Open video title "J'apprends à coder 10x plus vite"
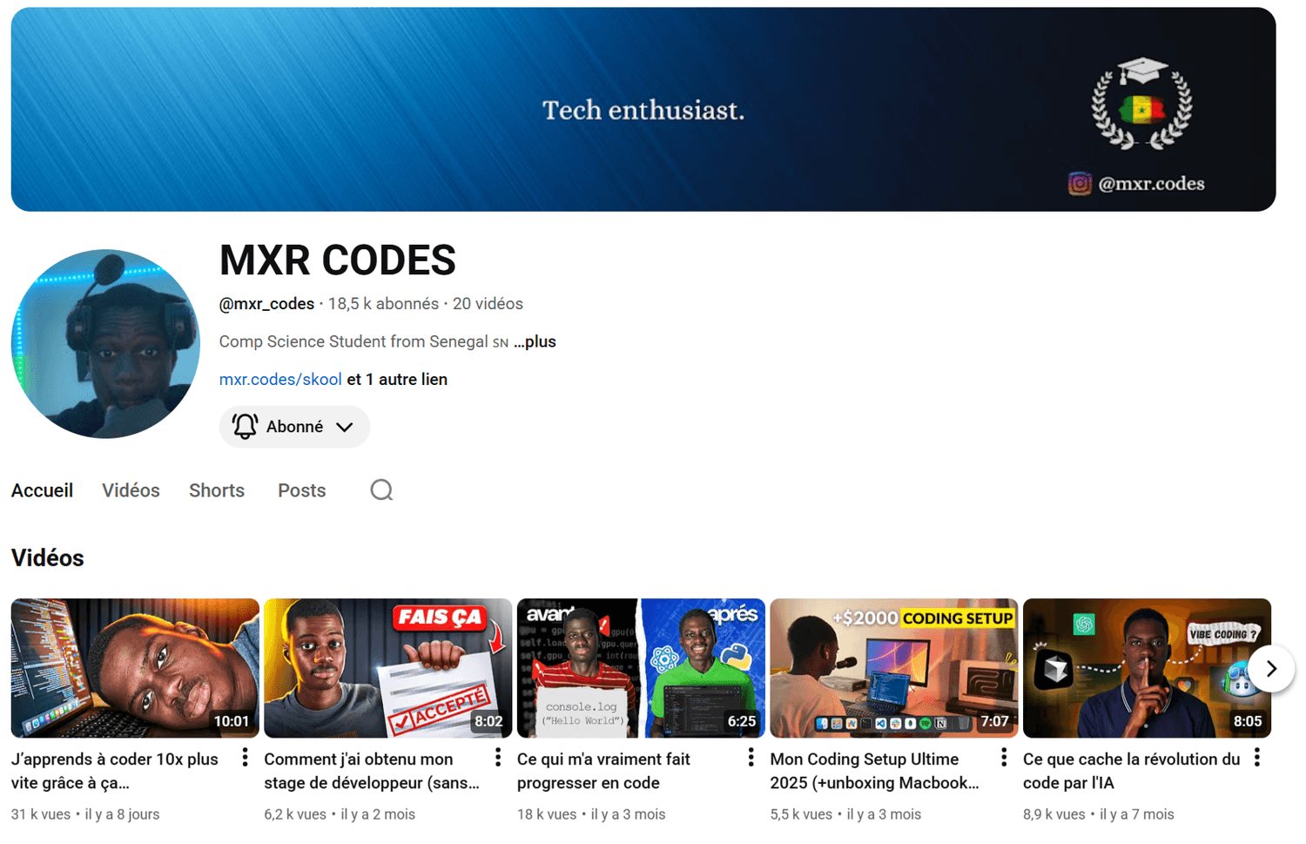The image size is (1306, 844). click(115, 771)
